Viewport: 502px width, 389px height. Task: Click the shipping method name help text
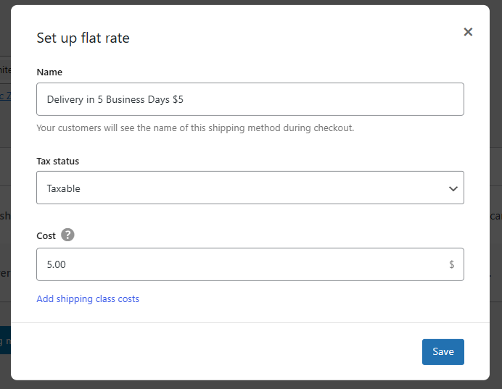click(x=194, y=128)
